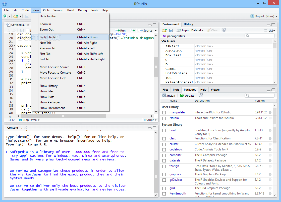Open the Project: (None) dropdown

(x=264, y=16)
